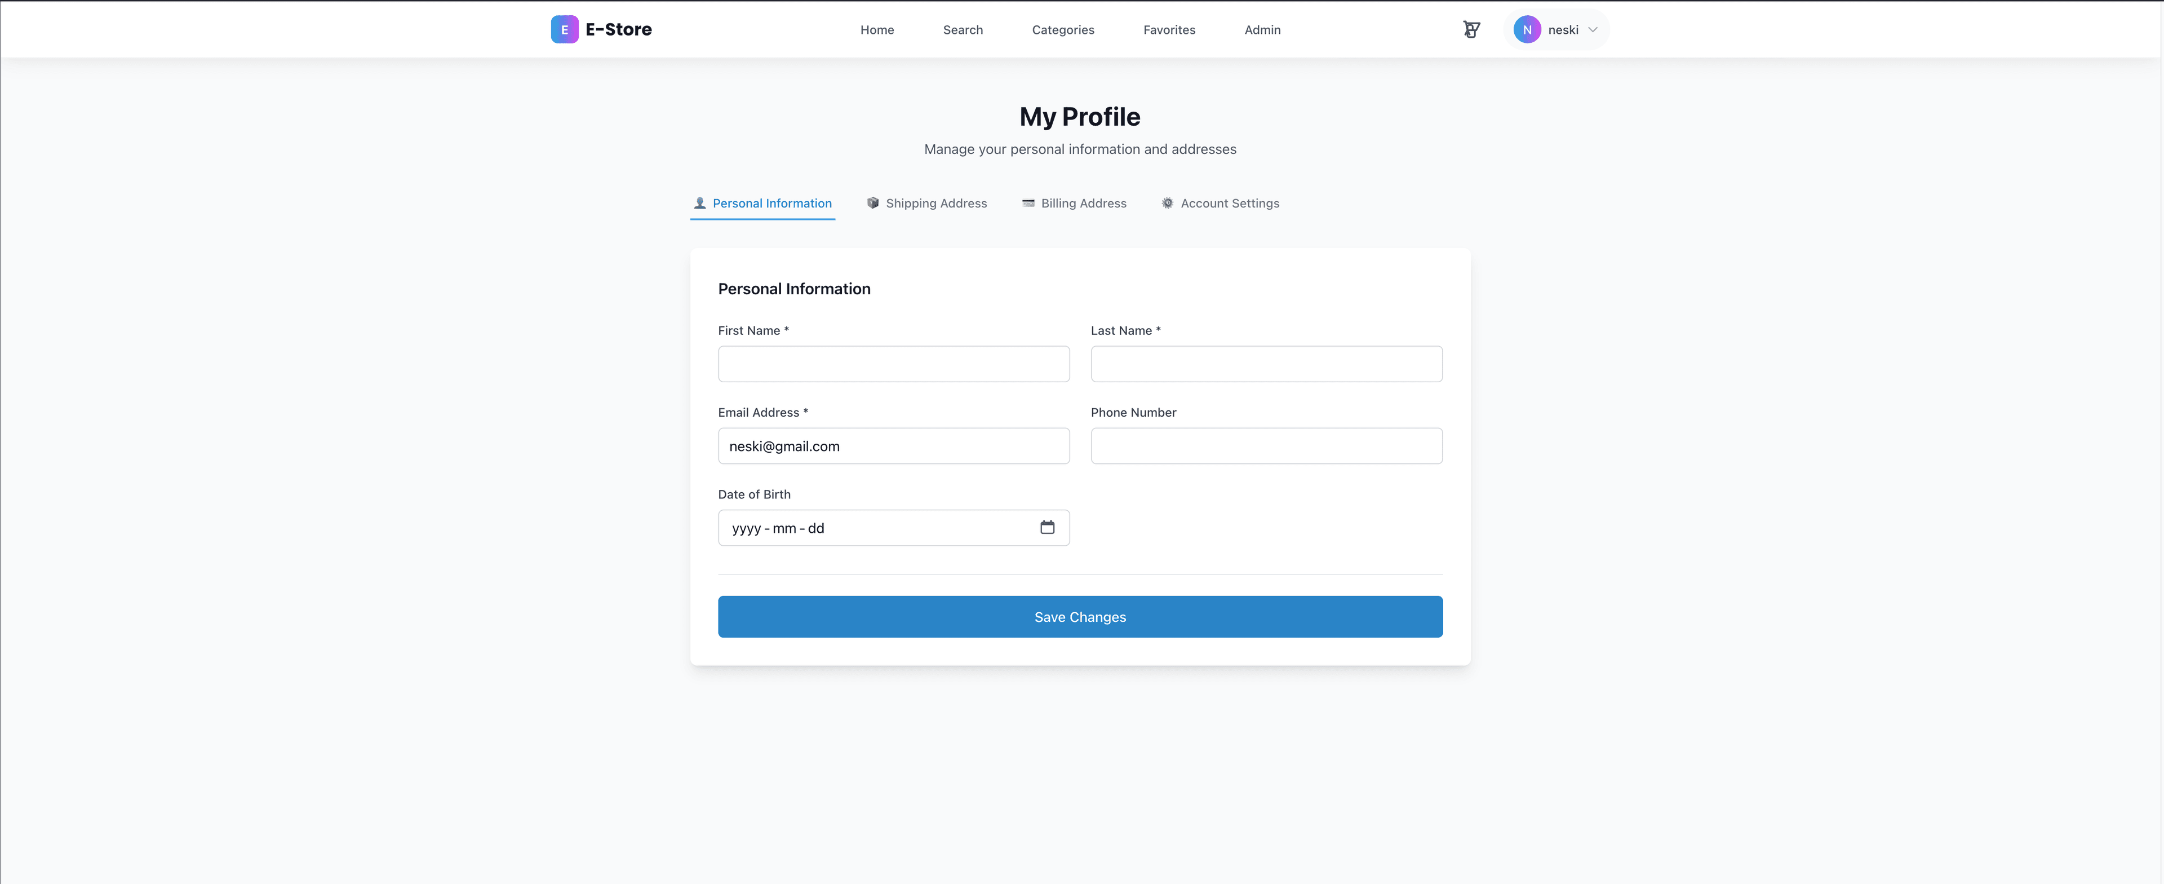Switch to the Account Settings tab
Screen dimensions: 2164x884
click(x=1229, y=204)
